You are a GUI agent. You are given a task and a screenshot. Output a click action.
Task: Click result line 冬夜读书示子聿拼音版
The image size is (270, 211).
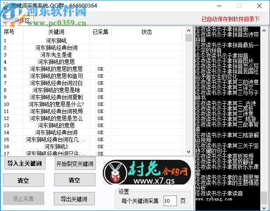pos(222,30)
